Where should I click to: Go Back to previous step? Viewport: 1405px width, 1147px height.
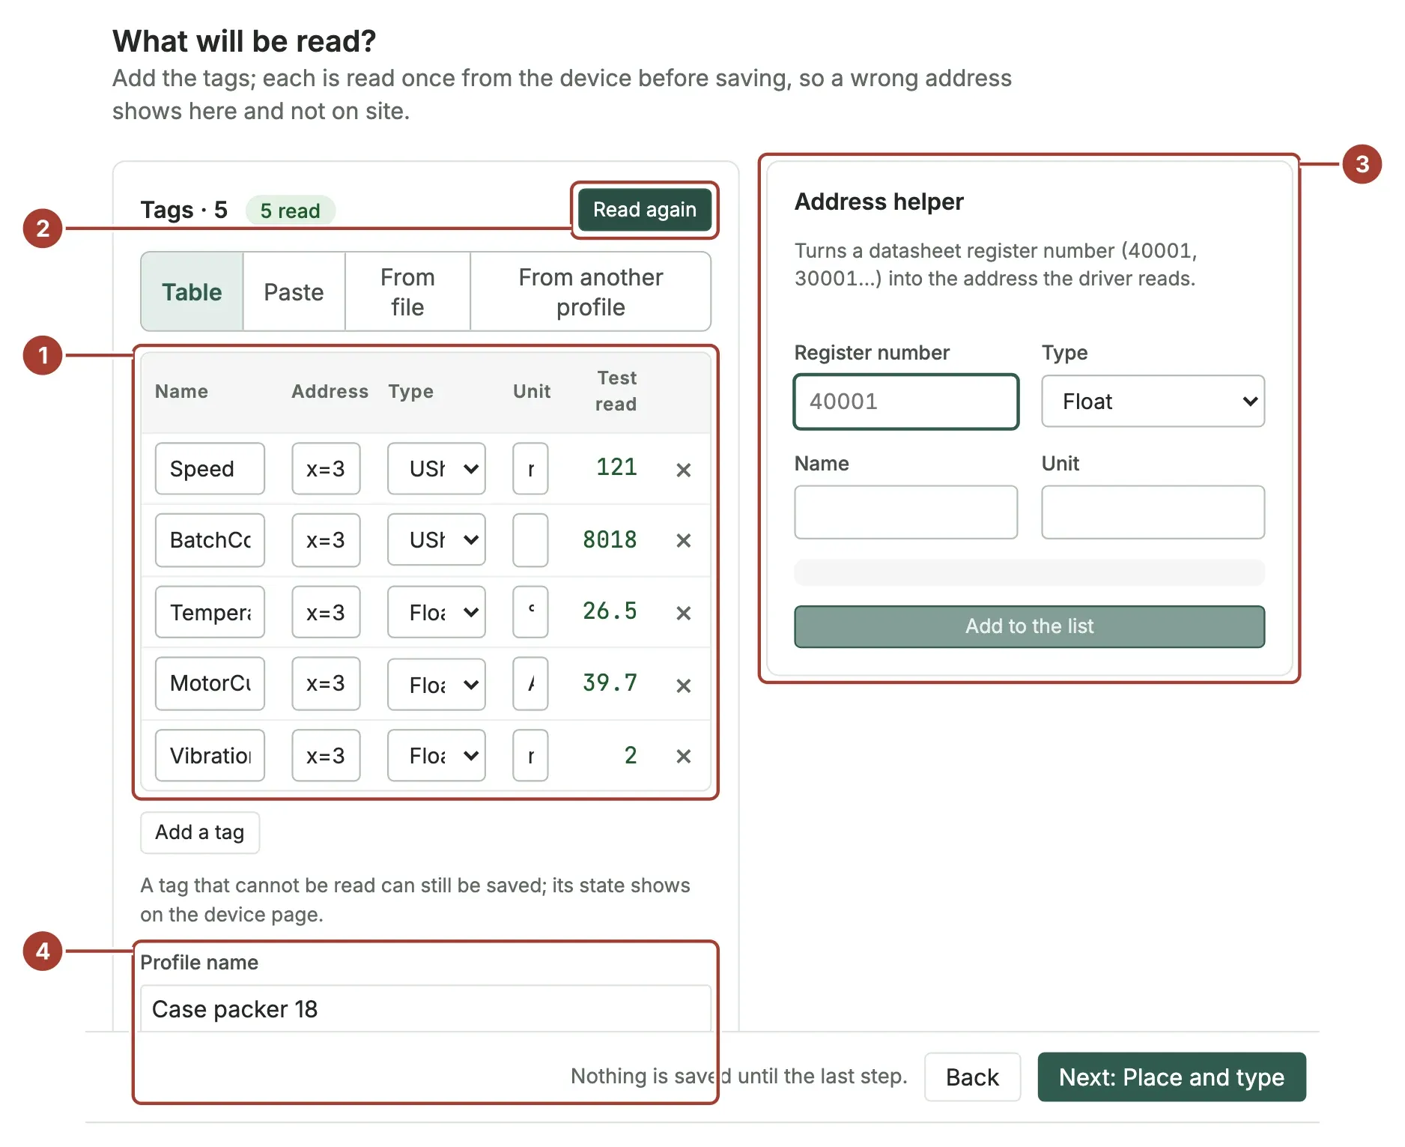point(972,1077)
